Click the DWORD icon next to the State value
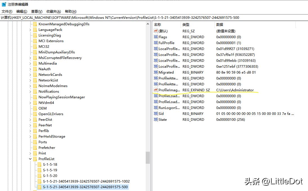The width and height of the screenshot is (308, 191). 156,119
